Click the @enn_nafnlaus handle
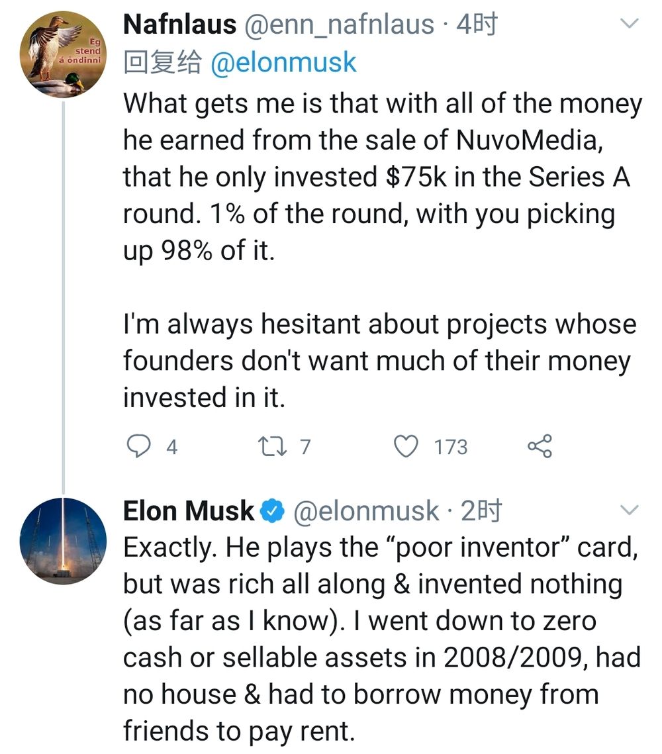The image size is (662, 754). (340, 25)
